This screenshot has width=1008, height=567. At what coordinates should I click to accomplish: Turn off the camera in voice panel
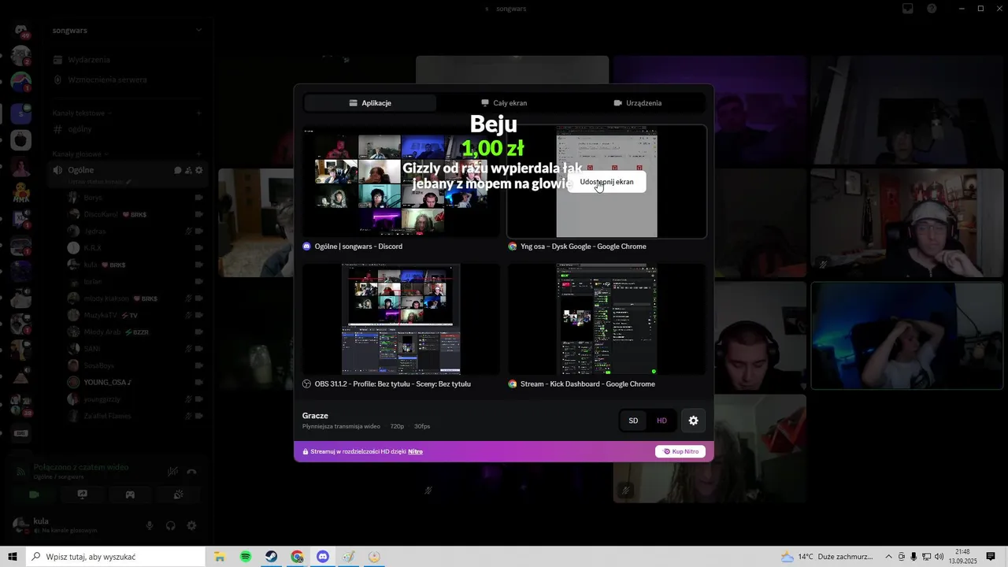(34, 495)
